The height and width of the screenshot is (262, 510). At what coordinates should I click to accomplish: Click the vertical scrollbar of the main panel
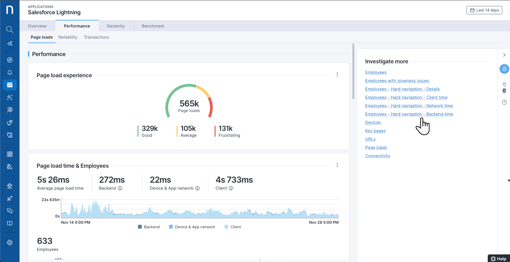click(353, 71)
